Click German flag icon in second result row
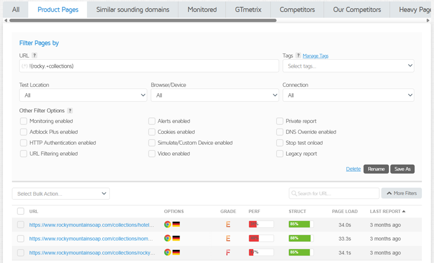 pyautogui.click(x=176, y=238)
